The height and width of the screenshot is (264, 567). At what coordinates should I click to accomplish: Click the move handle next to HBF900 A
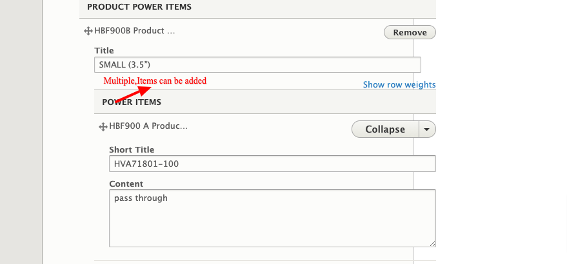[103, 126]
